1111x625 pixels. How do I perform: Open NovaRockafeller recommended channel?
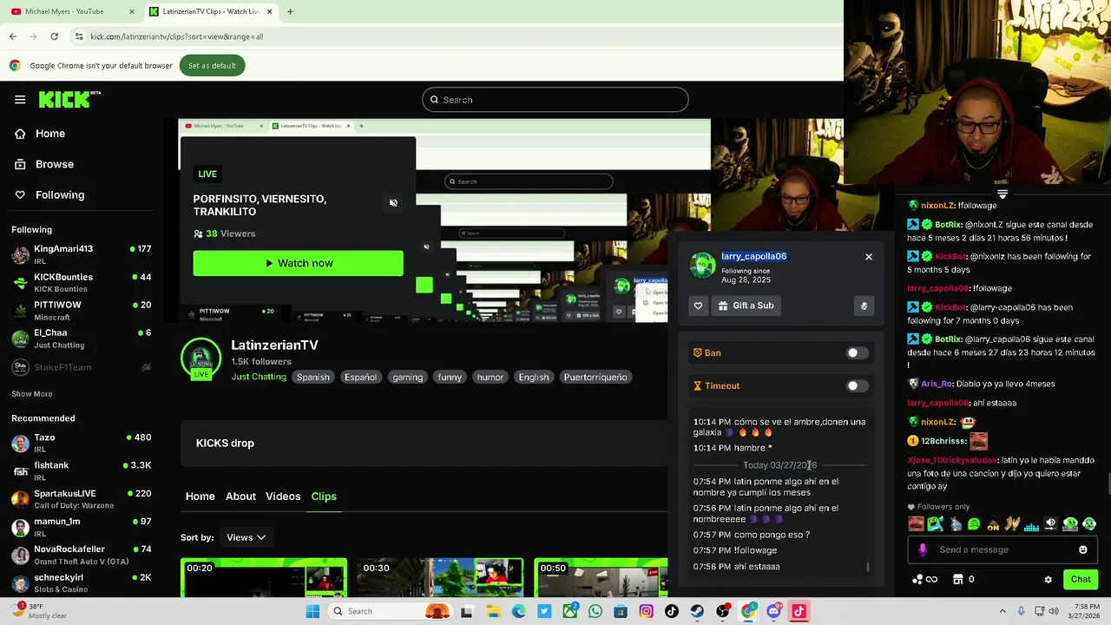pyautogui.click(x=82, y=554)
